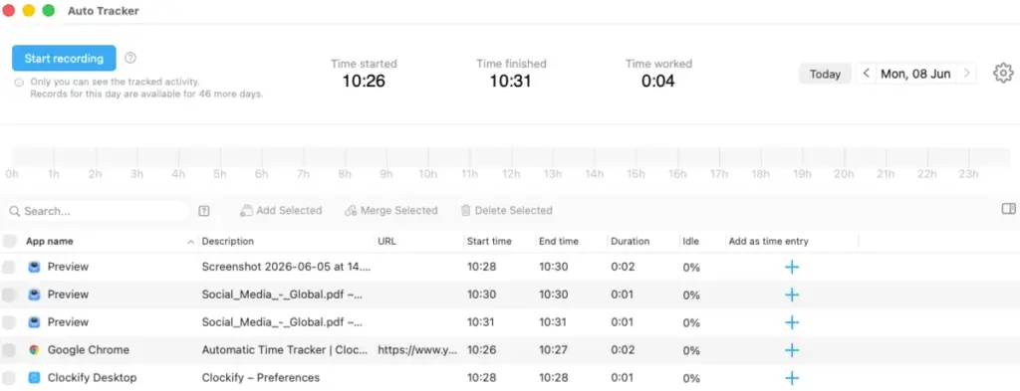Click the Duration column header

(630, 241)
